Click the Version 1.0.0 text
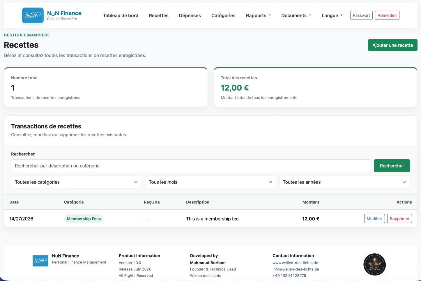421x281 pixels. [130, 263]
